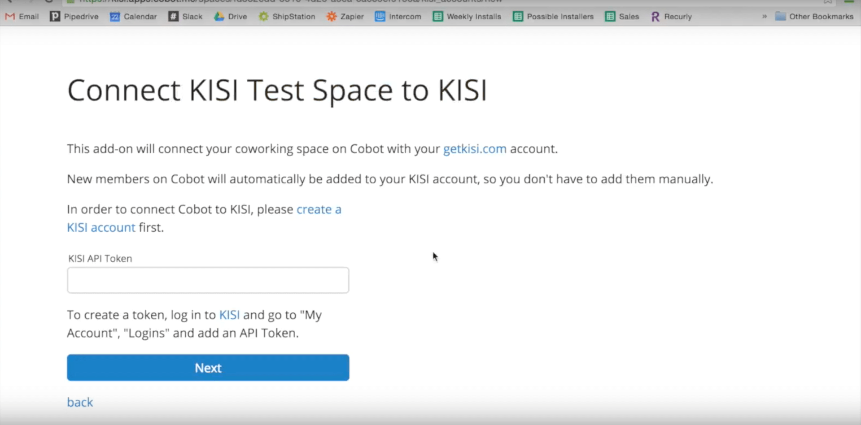This screenshot has width=861, height=425.
Task: Open the Gmail Email bookmark
Action: point(22,17)
